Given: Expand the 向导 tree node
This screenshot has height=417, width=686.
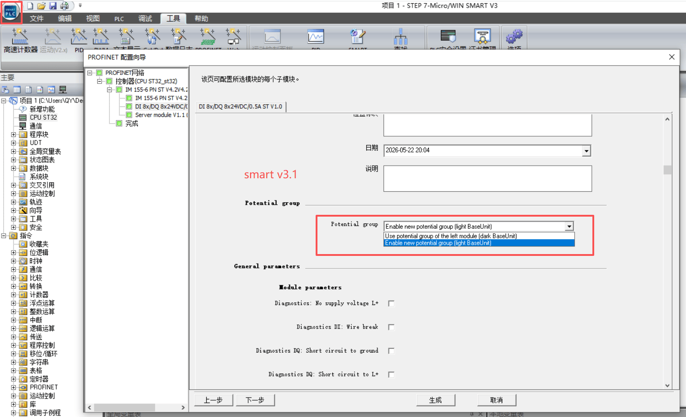Looking at the screenshot, I should point(14,210).
